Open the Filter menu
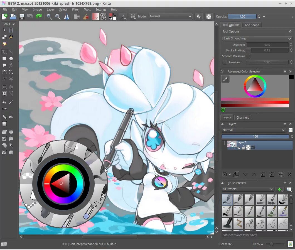The image size is (295, 250). point(75,9)
